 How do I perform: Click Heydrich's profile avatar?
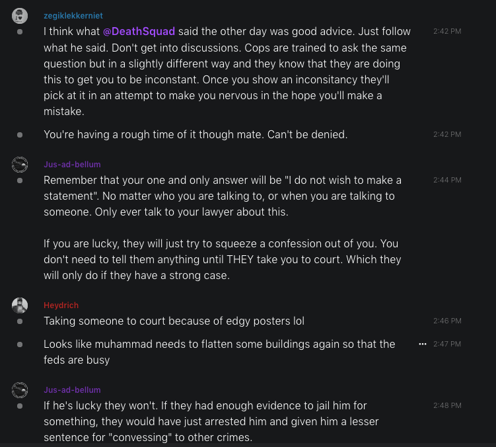(x=20, y=305)
